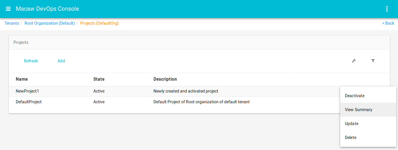The width and height of the screenshot is (398, 150).
Task: Click the Back link
Action: coord(388,23)
